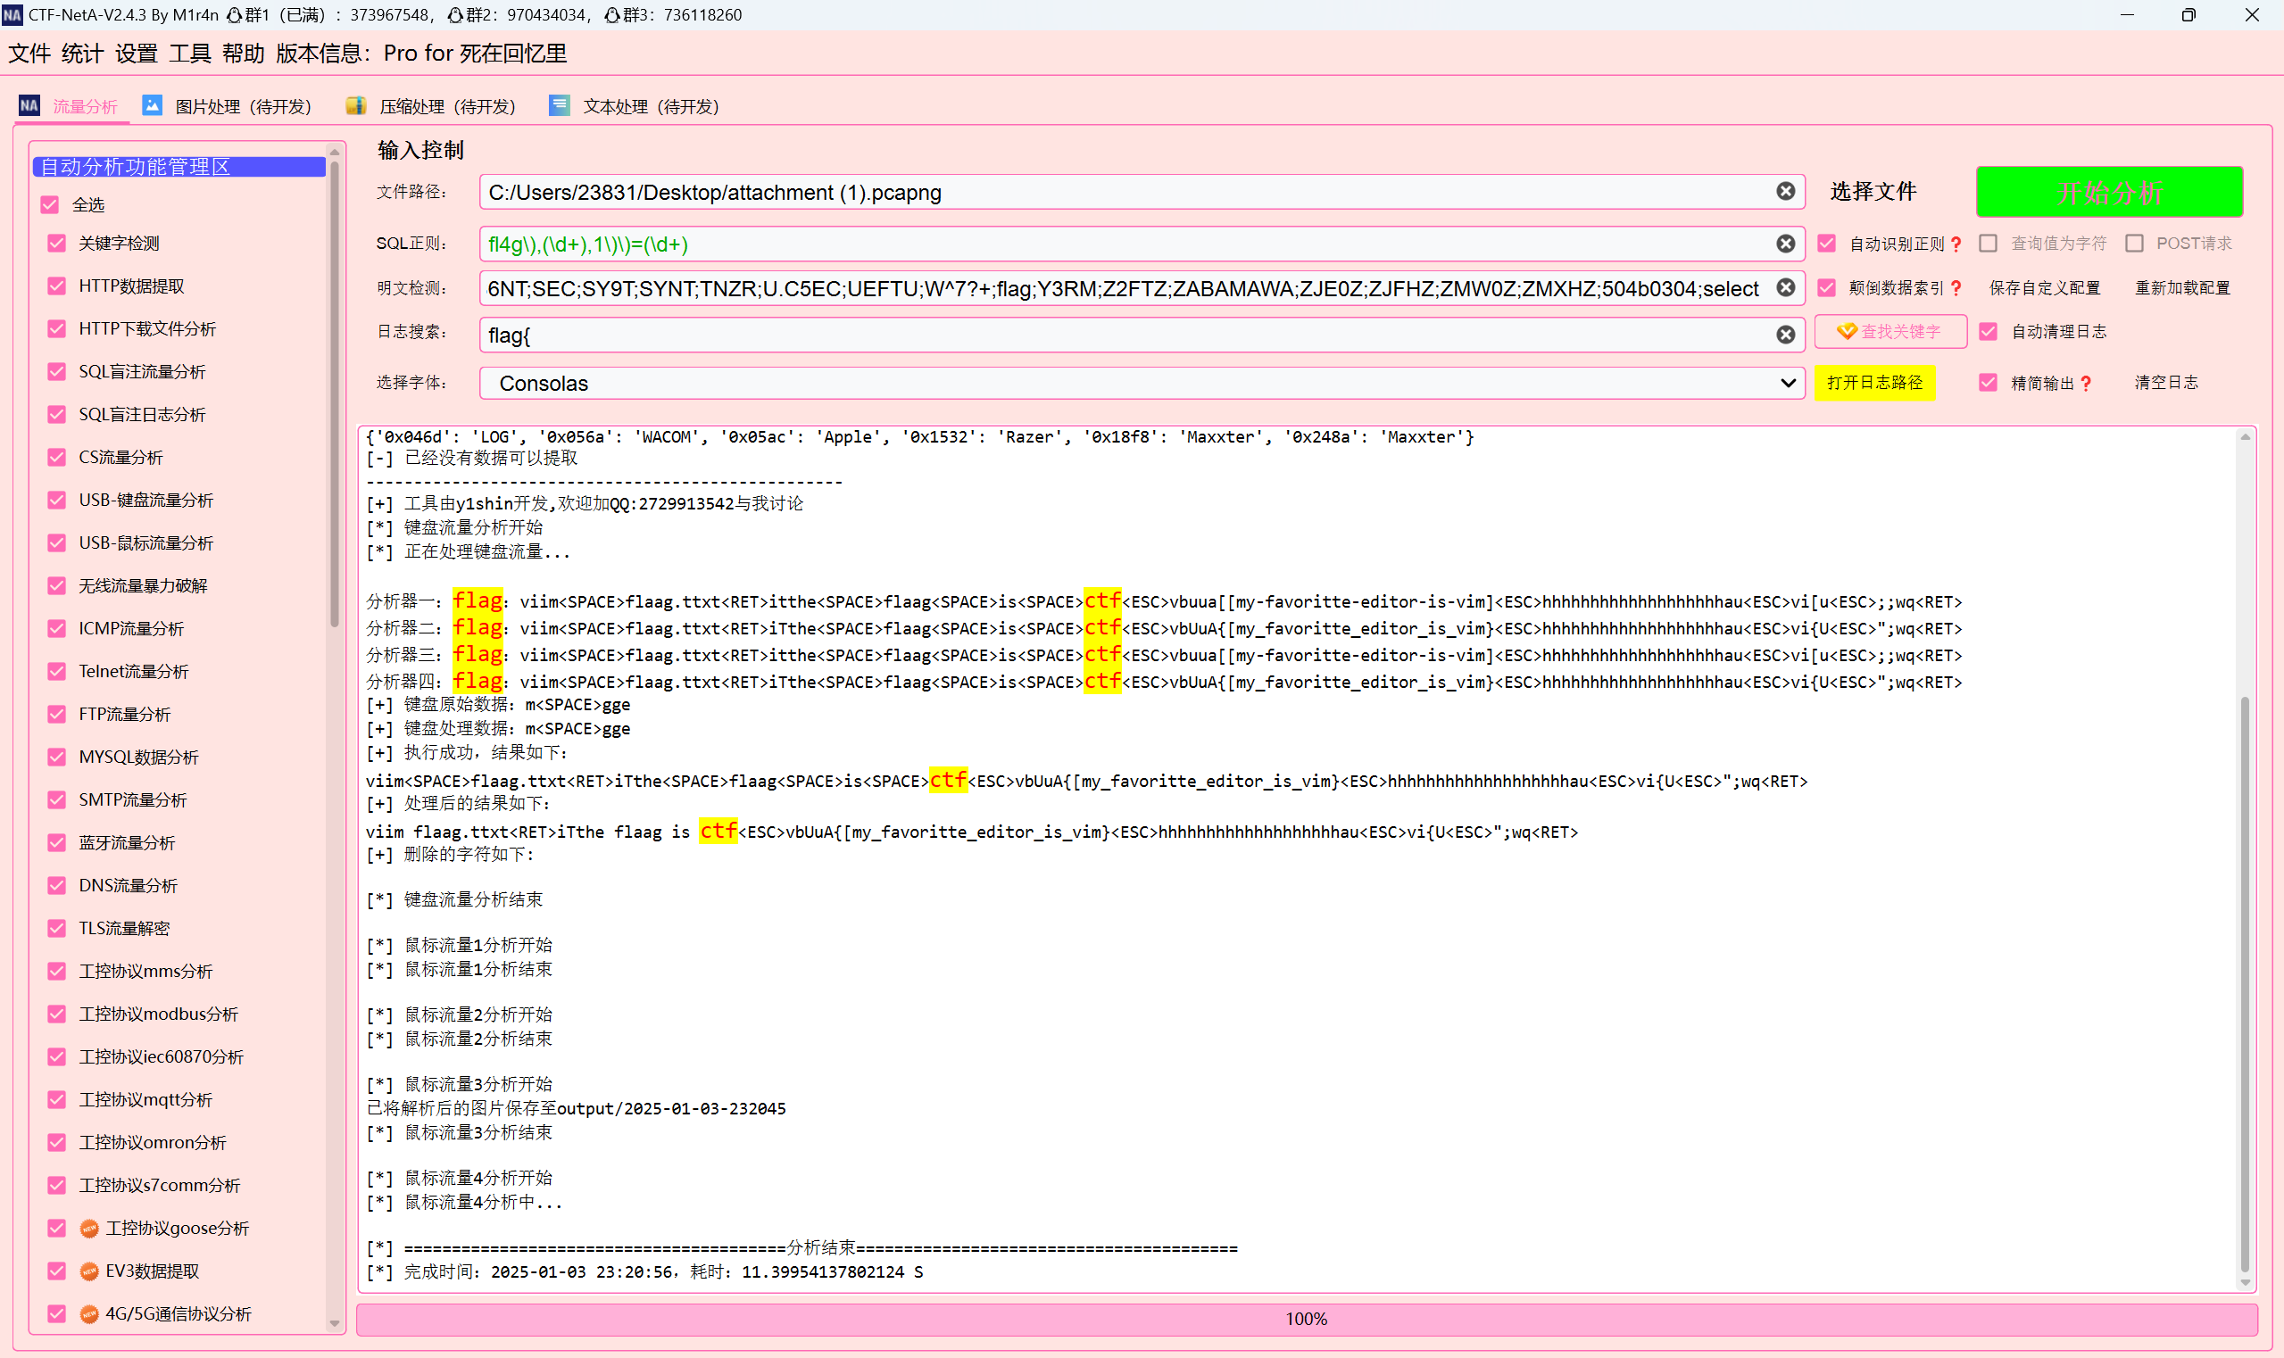Click 重新加载配置
Screen dimensions: 2284x1358
(2181, 287)
